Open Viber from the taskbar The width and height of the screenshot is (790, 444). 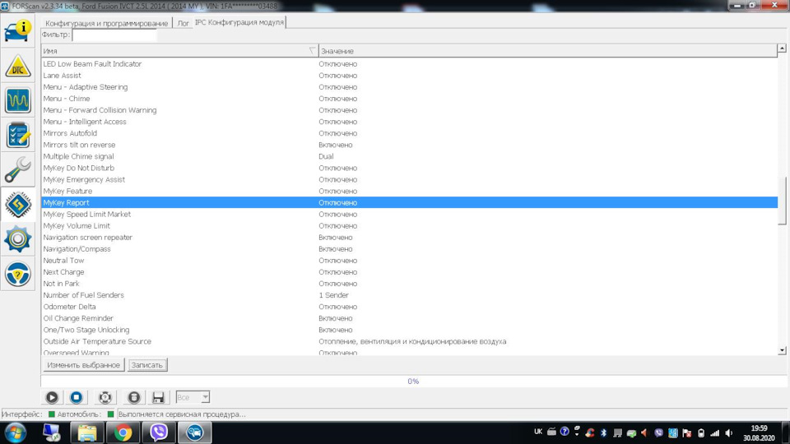(159, 432)
